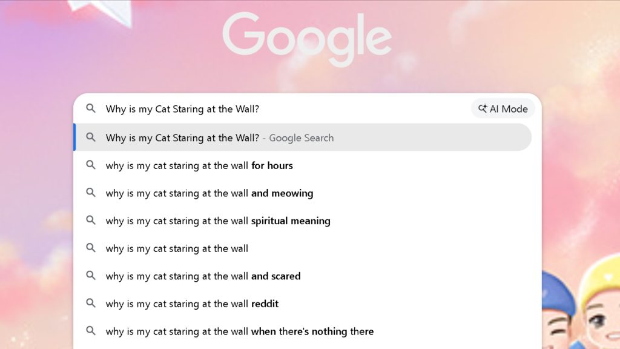Viewport: 620px width, 349px height.
Task: Select the 'when there's nothing there' suggestion
Action: (239, 331)
